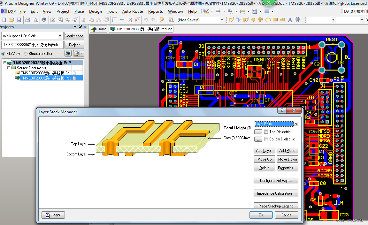Open the Projects panel dropdown arrow
This screenshot has height=225, width=368.
[x=75, y=26]
